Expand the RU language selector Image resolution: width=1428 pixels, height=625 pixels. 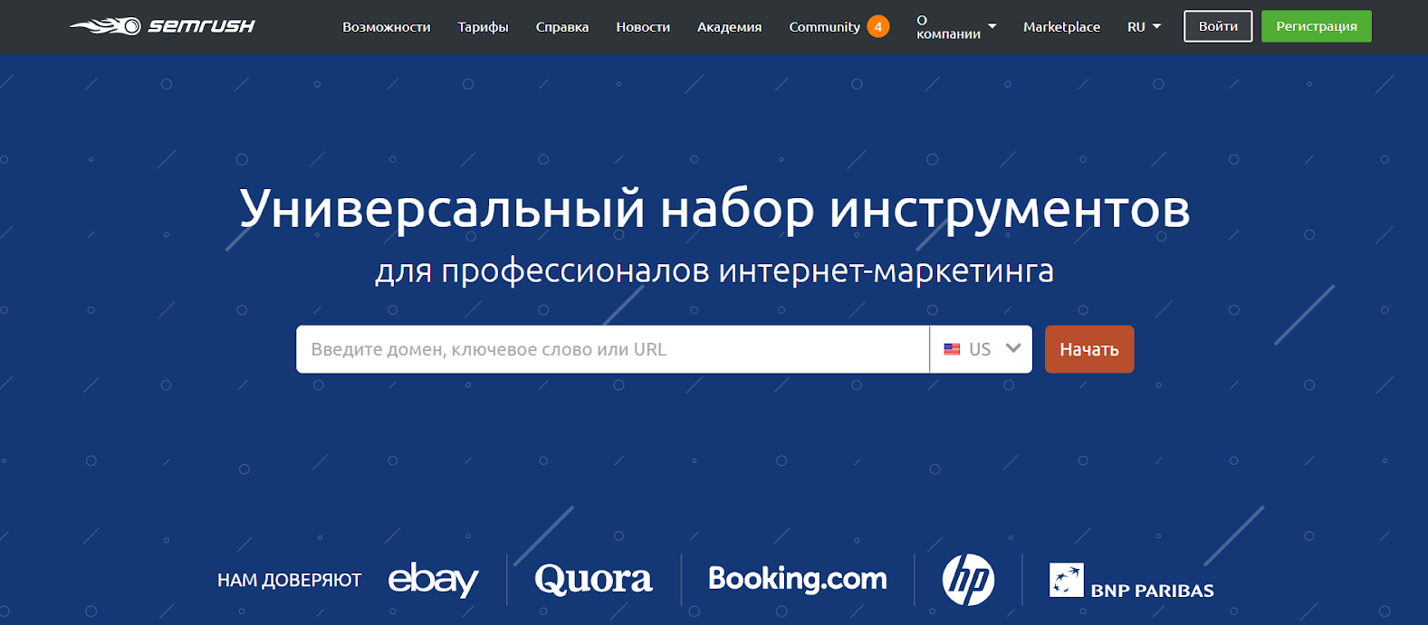click(1144, 27)
